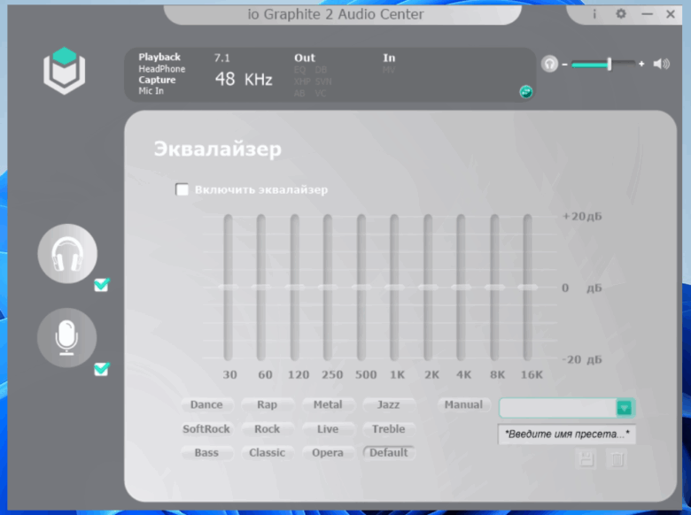Click the save preset floppy icon
Screen dimensions: 691x515
tap(586, 459)
